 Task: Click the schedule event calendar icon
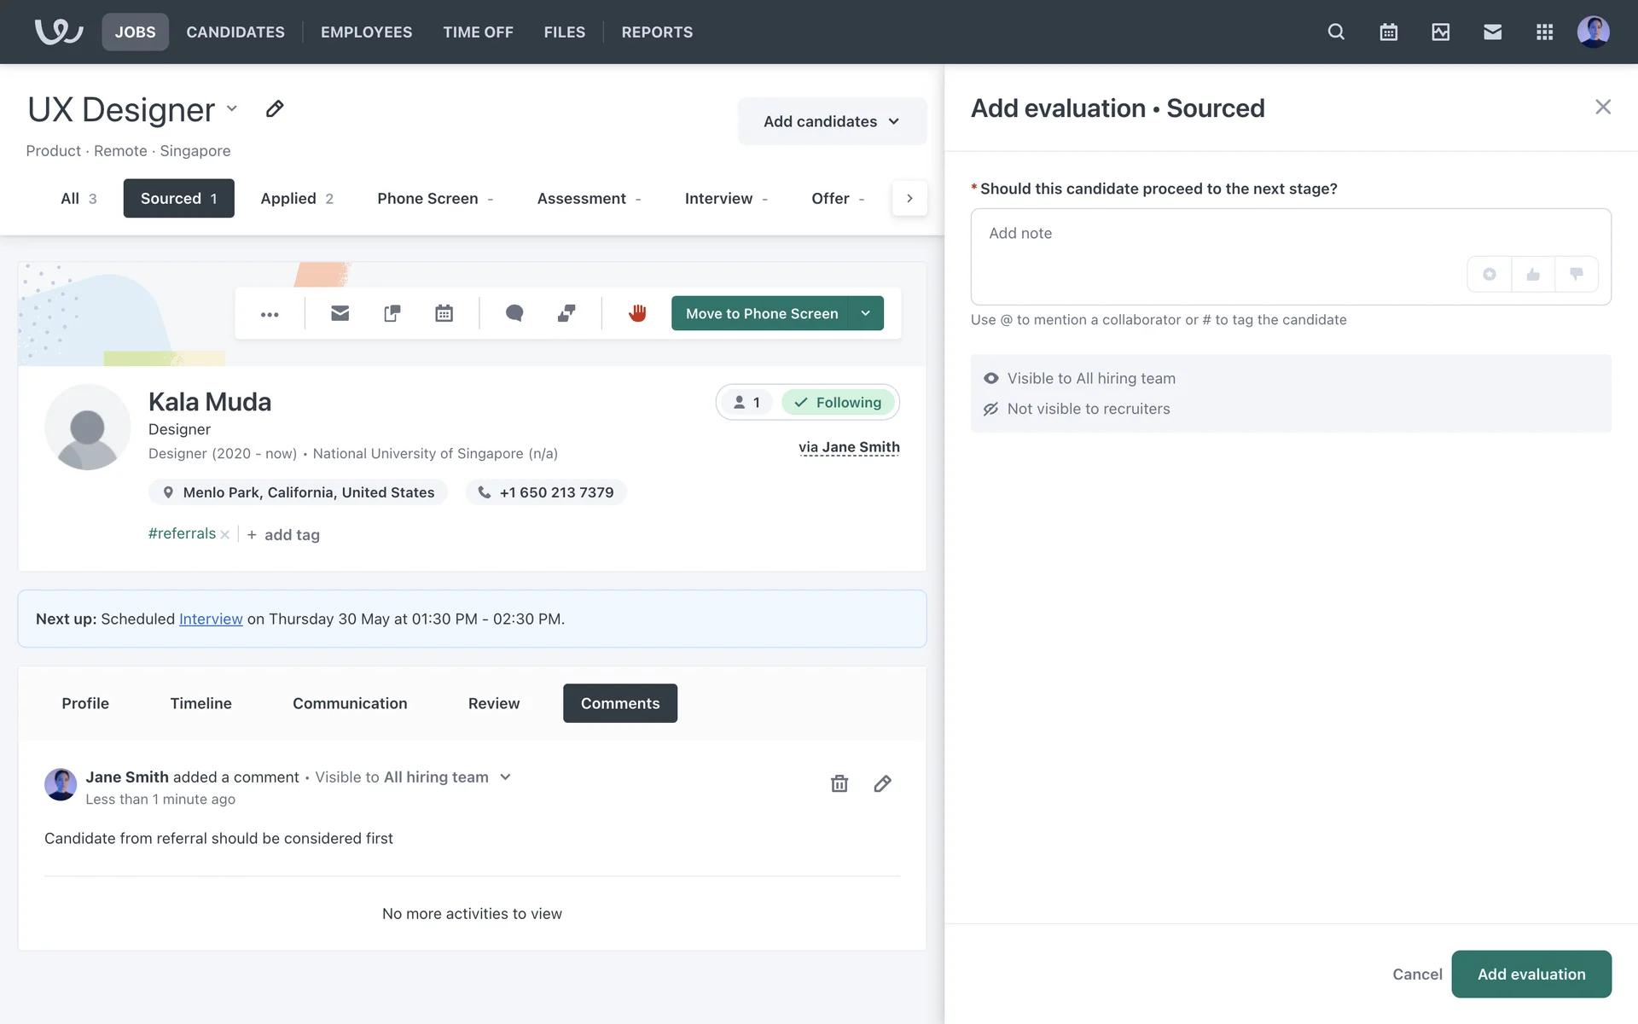[x=444, y=313]
